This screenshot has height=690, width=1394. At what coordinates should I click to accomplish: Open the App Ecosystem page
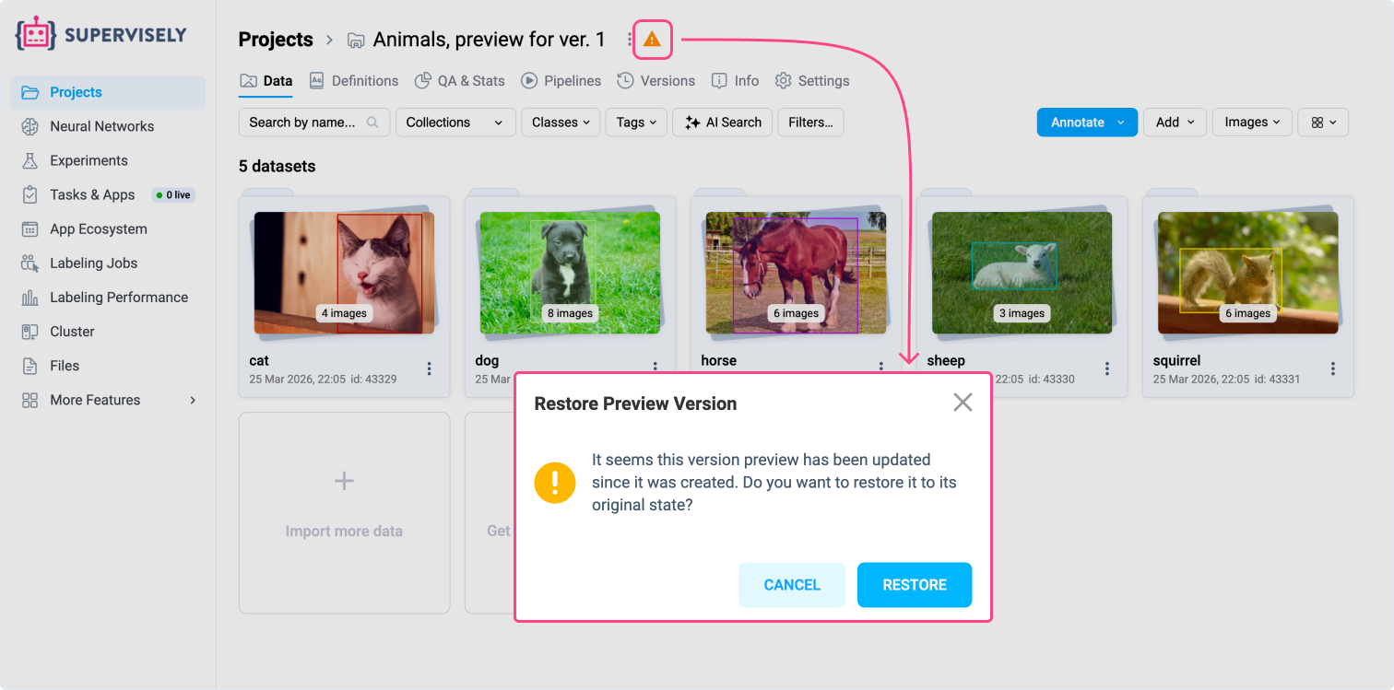97,228
